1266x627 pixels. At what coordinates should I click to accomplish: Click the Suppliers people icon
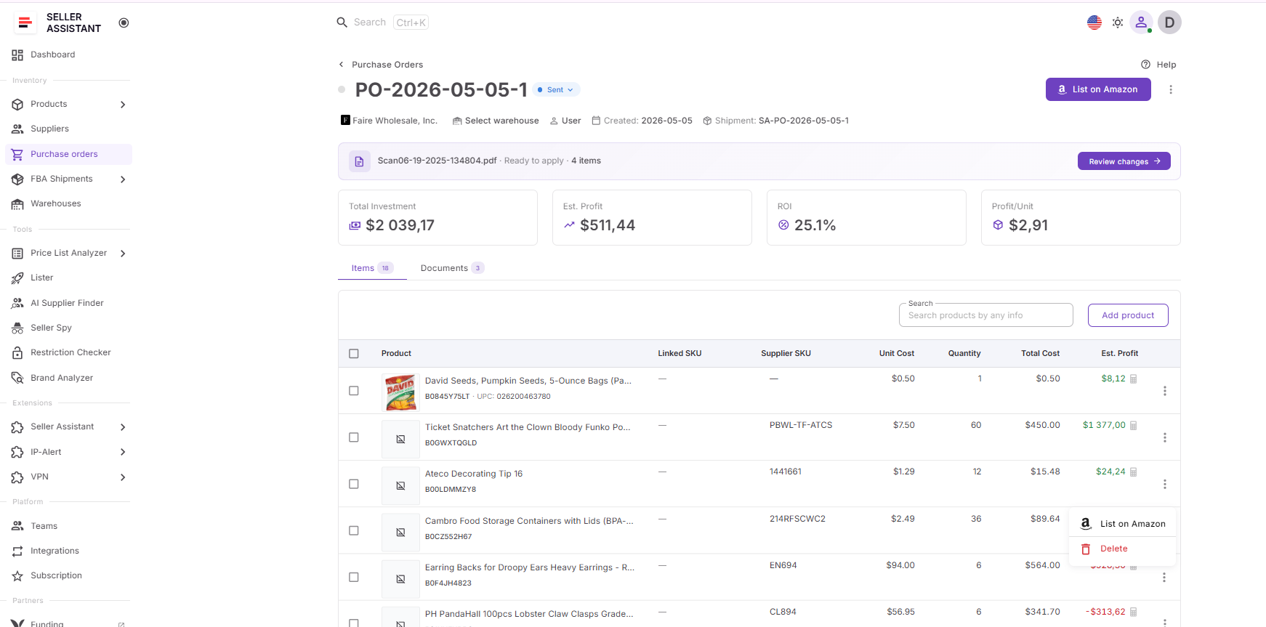click(17, 129)
